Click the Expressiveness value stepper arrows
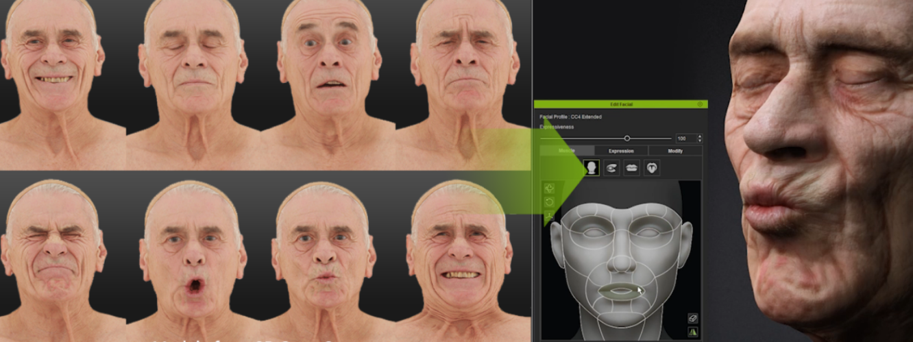This screenshot has width=913, height=342. (x=699, y=138)
